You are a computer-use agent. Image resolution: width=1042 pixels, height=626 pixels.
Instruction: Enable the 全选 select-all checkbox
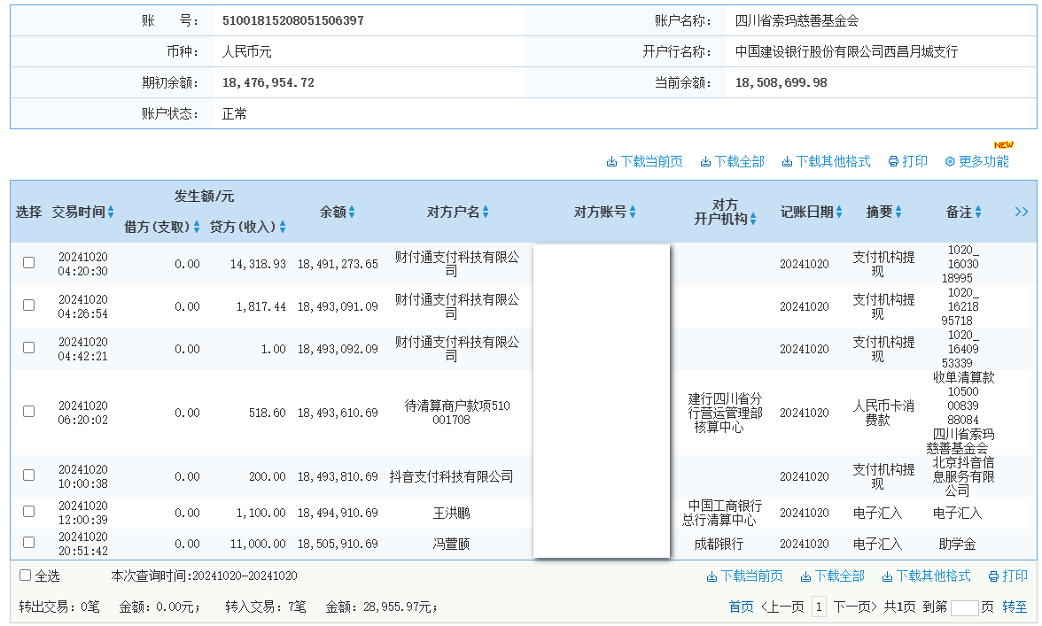coord(24,576)
